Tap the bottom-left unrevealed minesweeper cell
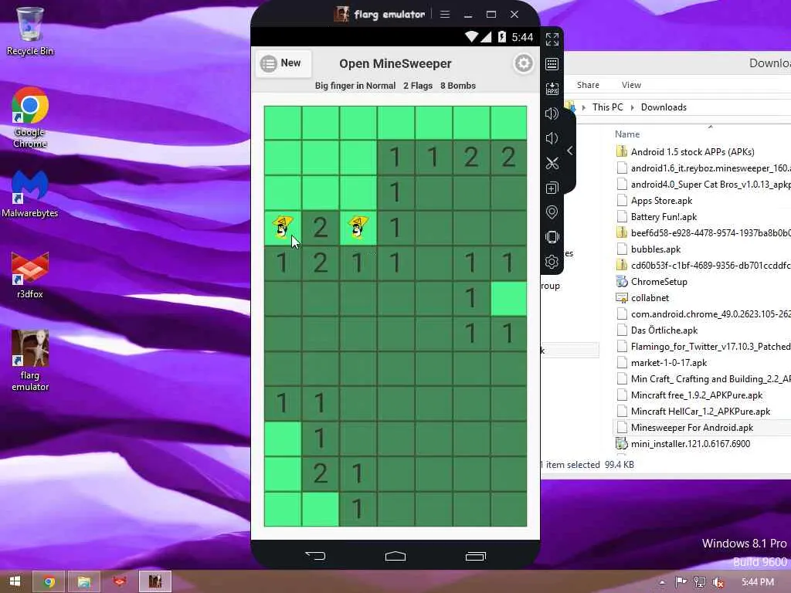The height and width of the screenshot is (593, 791). pos(283,510)
